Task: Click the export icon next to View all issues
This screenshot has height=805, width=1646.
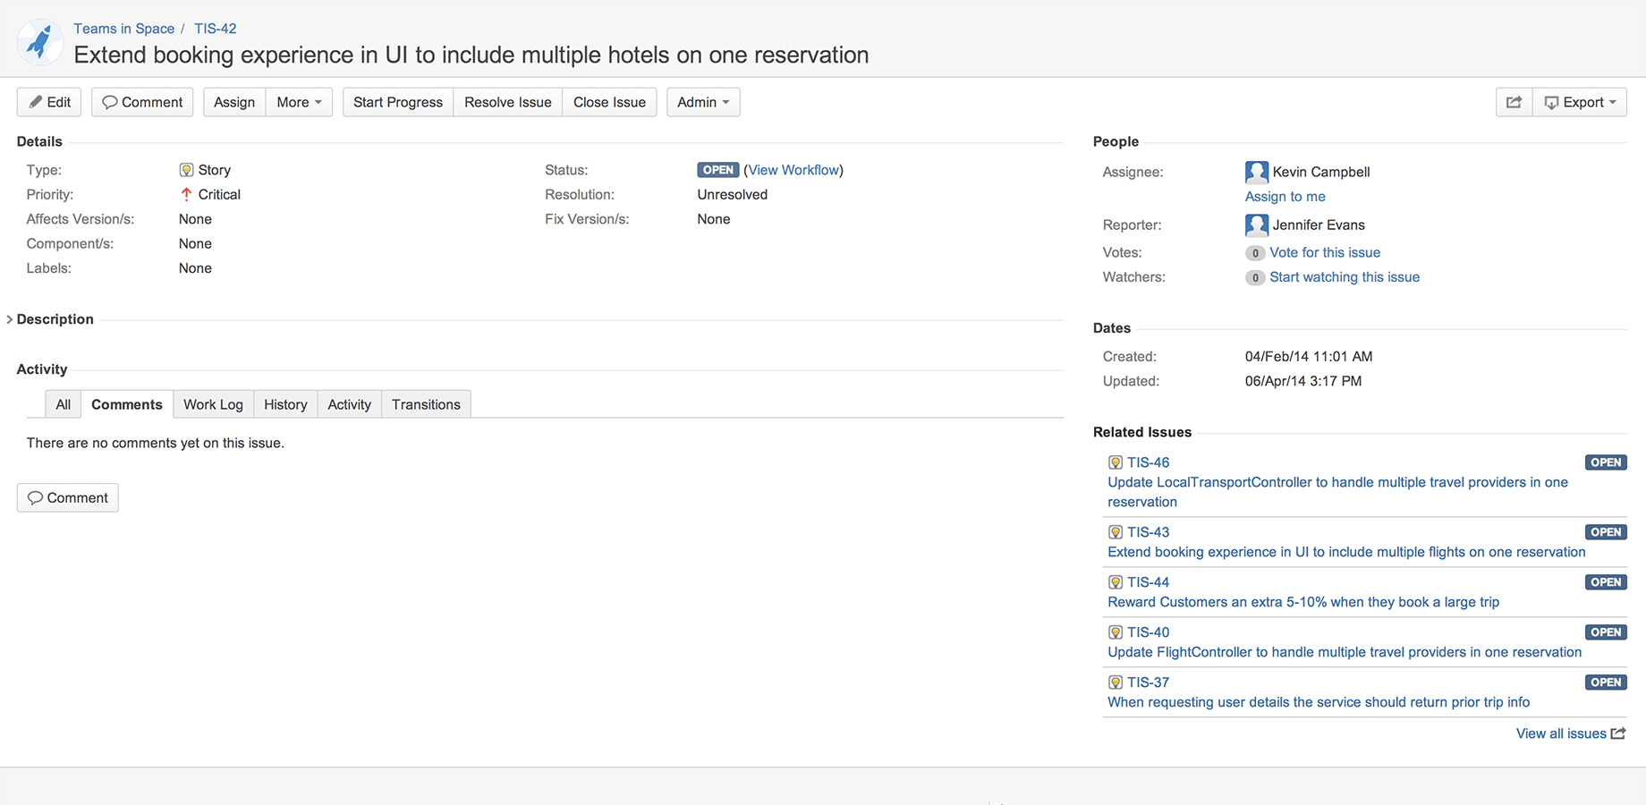Action: 1617,733
